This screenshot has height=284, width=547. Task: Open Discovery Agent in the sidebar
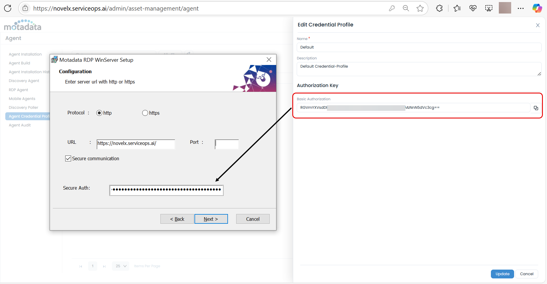[24, 81]
